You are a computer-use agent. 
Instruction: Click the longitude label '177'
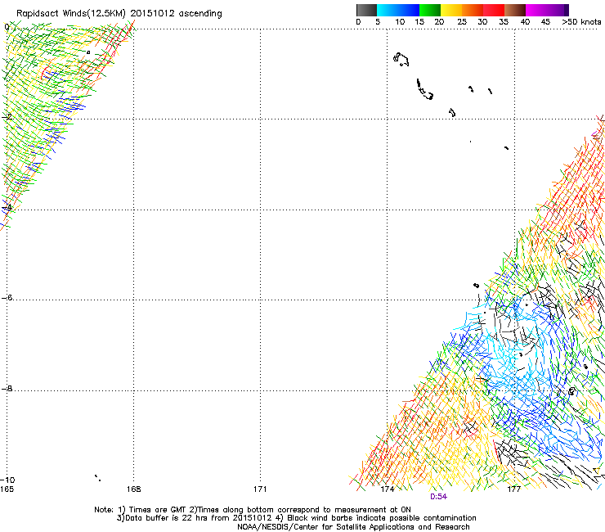click(514, 489)
